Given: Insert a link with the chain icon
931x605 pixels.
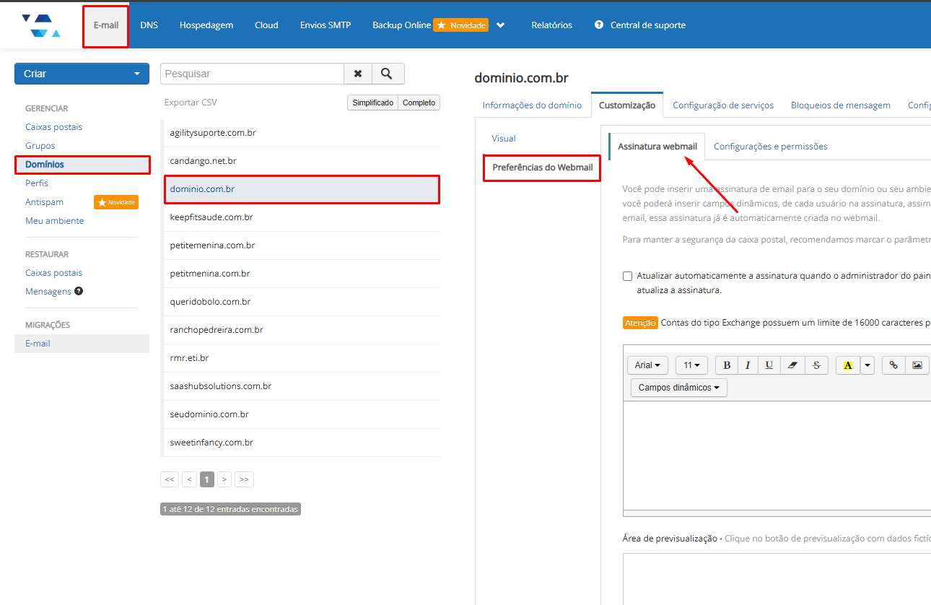Looking at the screenshot, I should click(893, 365).
